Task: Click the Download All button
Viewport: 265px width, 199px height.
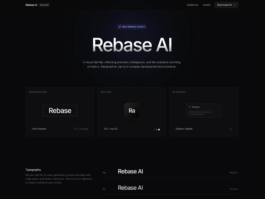Action: (226, 5)
